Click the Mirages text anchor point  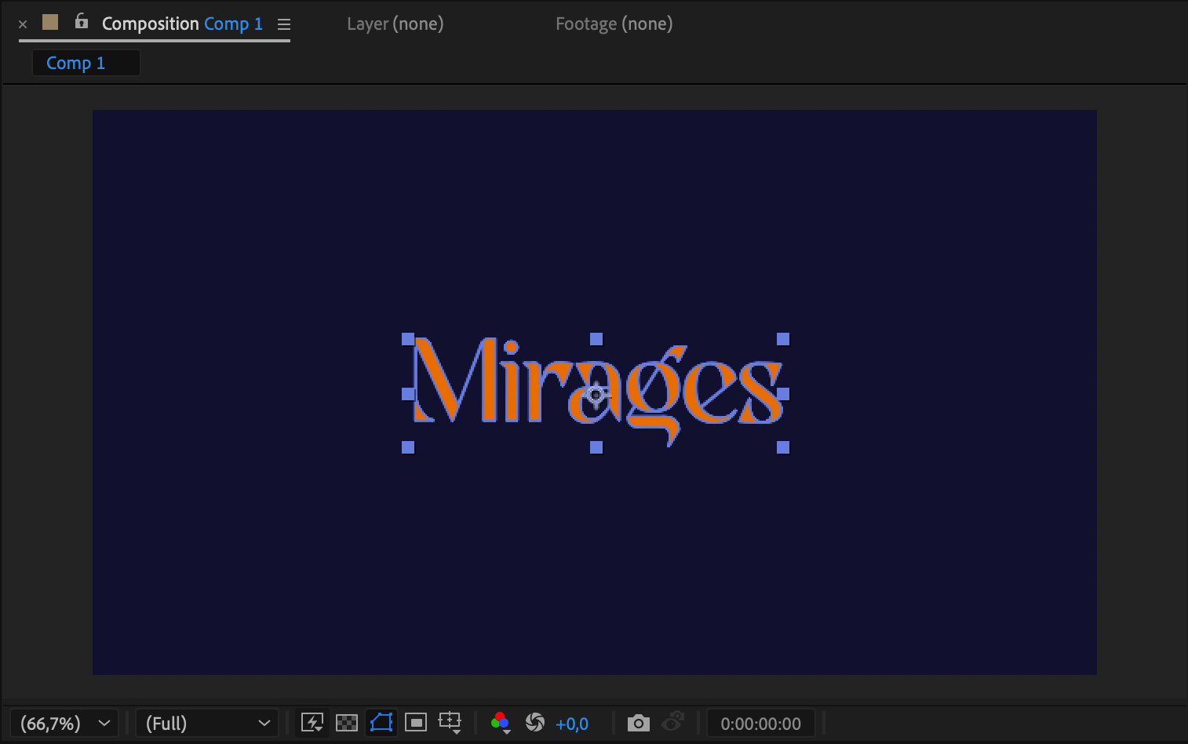point(596,394)
